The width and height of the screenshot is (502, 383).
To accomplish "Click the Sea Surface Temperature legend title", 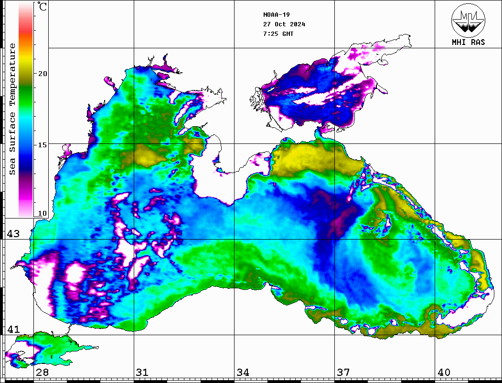I will coord(12,109).
